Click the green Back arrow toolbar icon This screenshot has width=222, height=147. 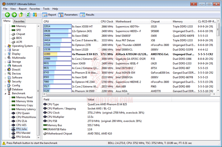[7, 15]
